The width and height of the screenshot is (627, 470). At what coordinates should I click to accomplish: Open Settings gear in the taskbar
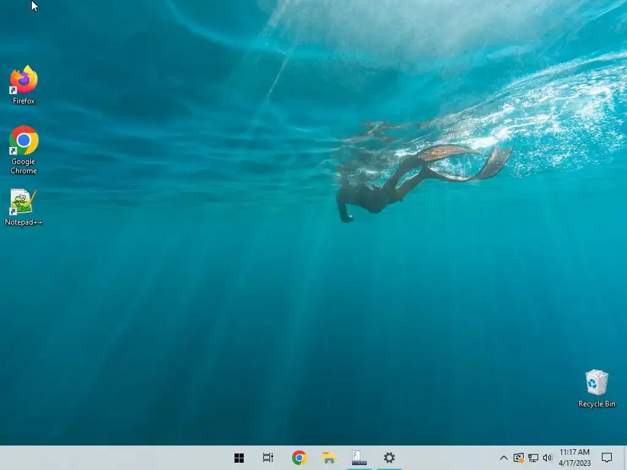[x=389, y=458]
